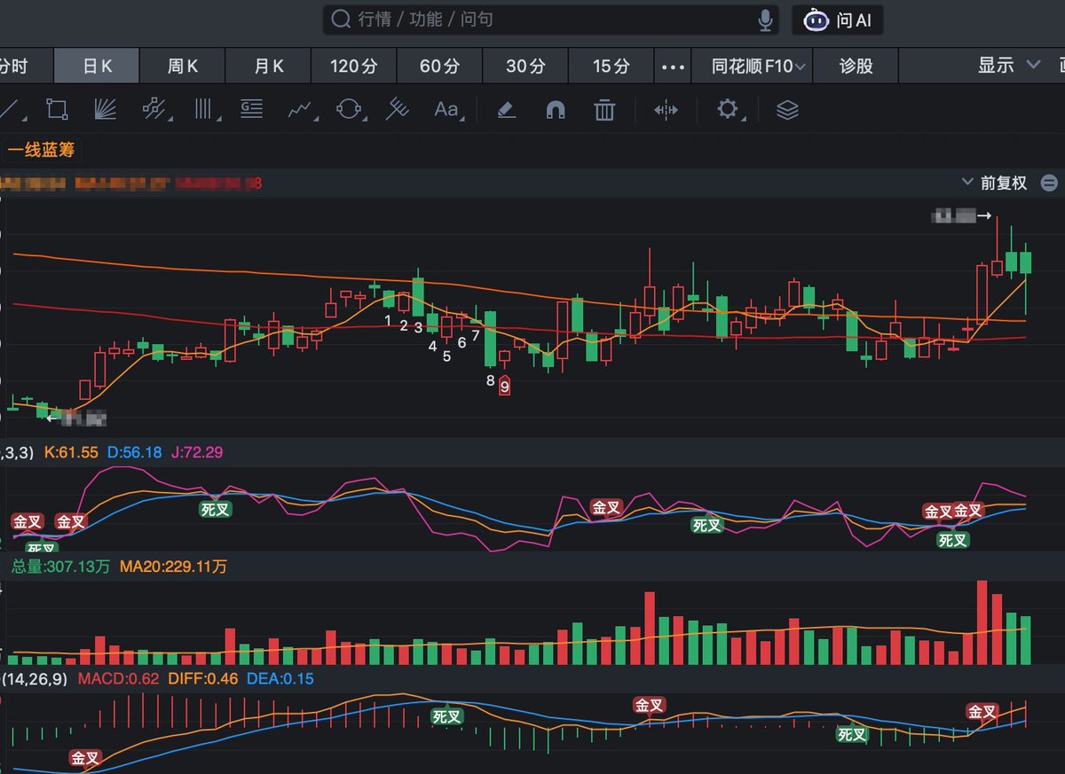Click the 死叉 marker in MACD panel center
Screen dimensions: 1065x774
447,716
